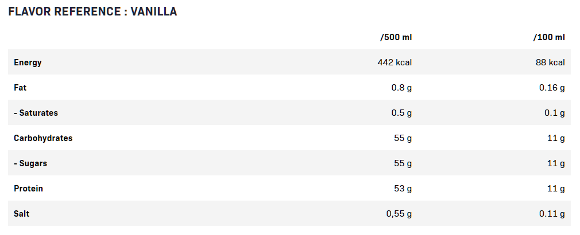Select the Saturates row label
This screenshot has height=235, width=580.
pos(36,113)
